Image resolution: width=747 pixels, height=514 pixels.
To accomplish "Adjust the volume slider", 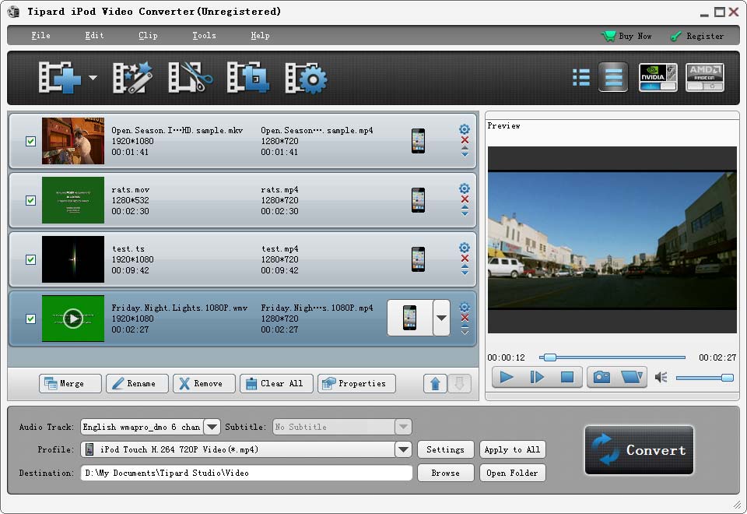I will pyautogui.click(x=705, y=378).
